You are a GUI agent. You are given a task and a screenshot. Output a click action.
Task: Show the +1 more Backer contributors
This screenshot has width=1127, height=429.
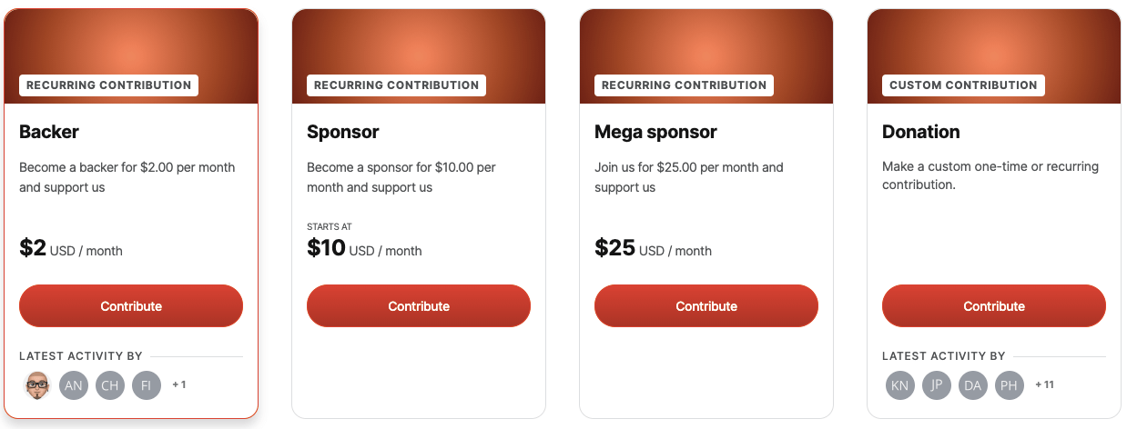[x=179, y=385]
